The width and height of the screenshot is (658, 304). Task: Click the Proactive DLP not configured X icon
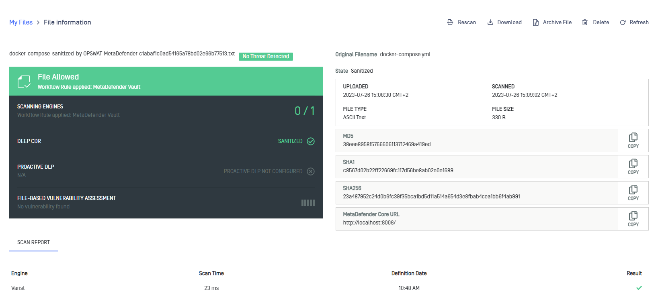pos(311,171)
